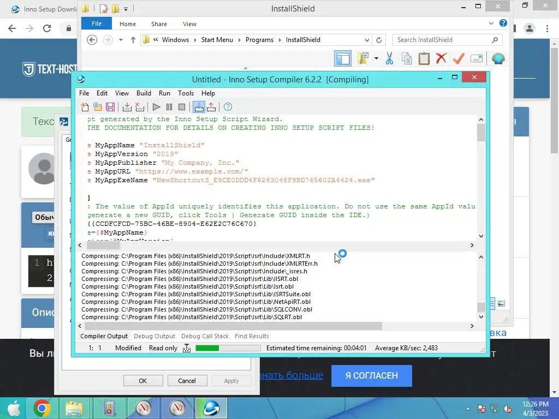Viewport: 559px width, 419px height.
Task: Click the Rename icon in Explorer toolbar
Action: coord(477,58)
